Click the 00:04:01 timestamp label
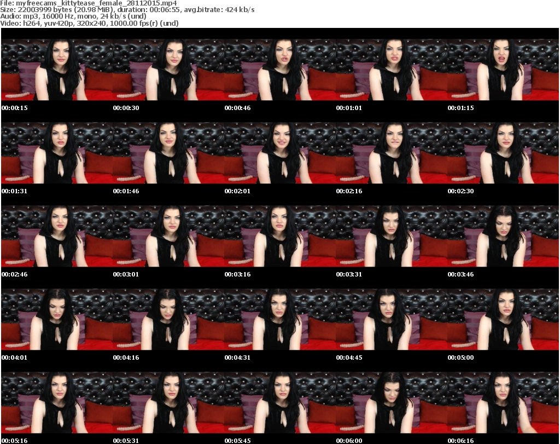The width and height of the screenshot is (560, 444). coord(15,357)
